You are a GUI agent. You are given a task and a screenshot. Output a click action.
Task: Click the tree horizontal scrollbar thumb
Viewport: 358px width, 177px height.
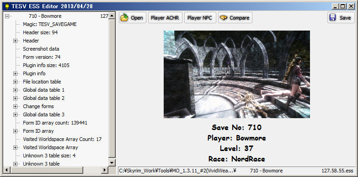coord(47,170)
